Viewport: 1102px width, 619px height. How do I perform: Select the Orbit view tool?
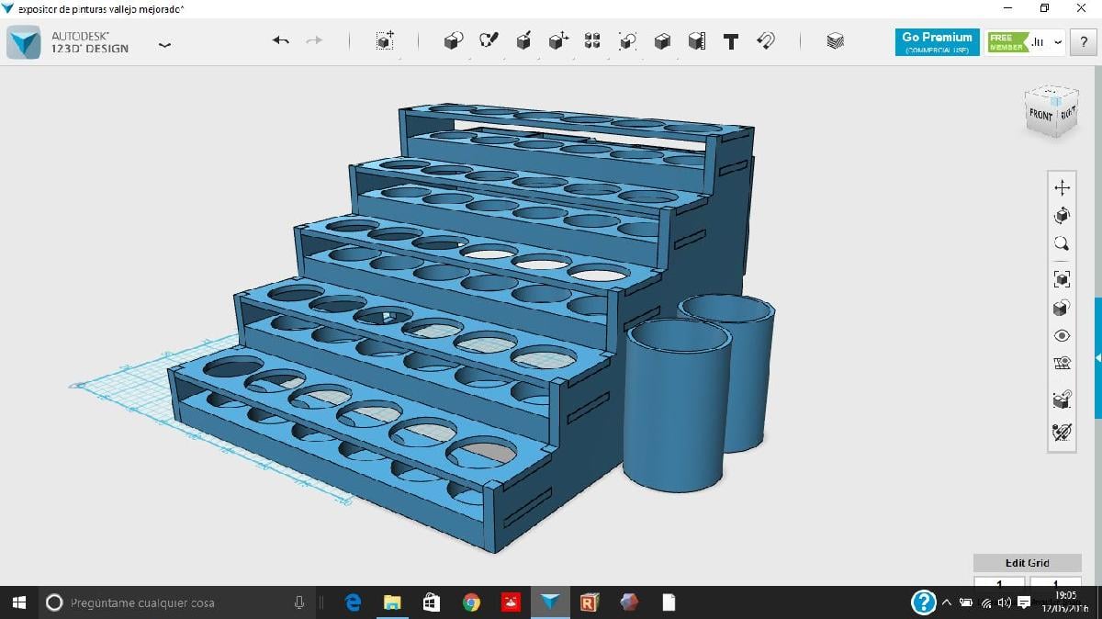point(1062,216)
